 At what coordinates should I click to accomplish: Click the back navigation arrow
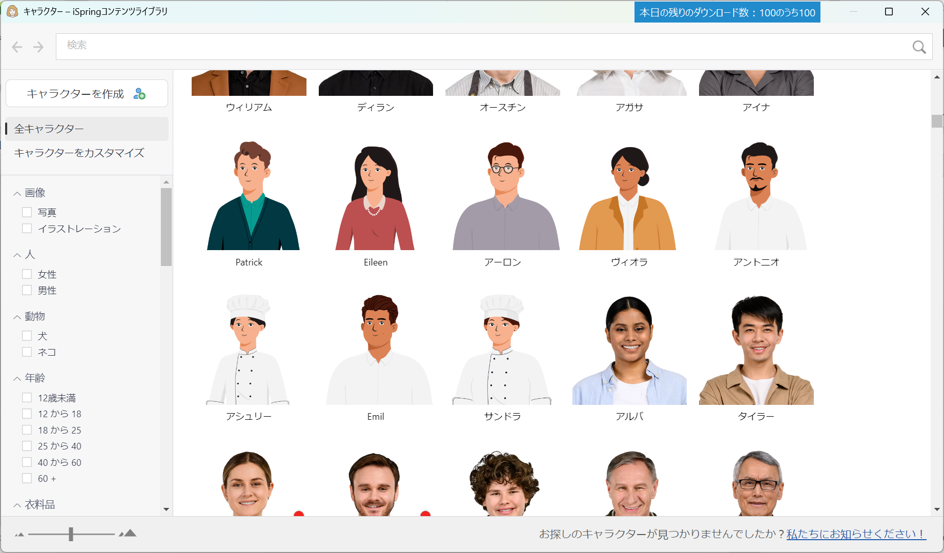coord(17,47)
